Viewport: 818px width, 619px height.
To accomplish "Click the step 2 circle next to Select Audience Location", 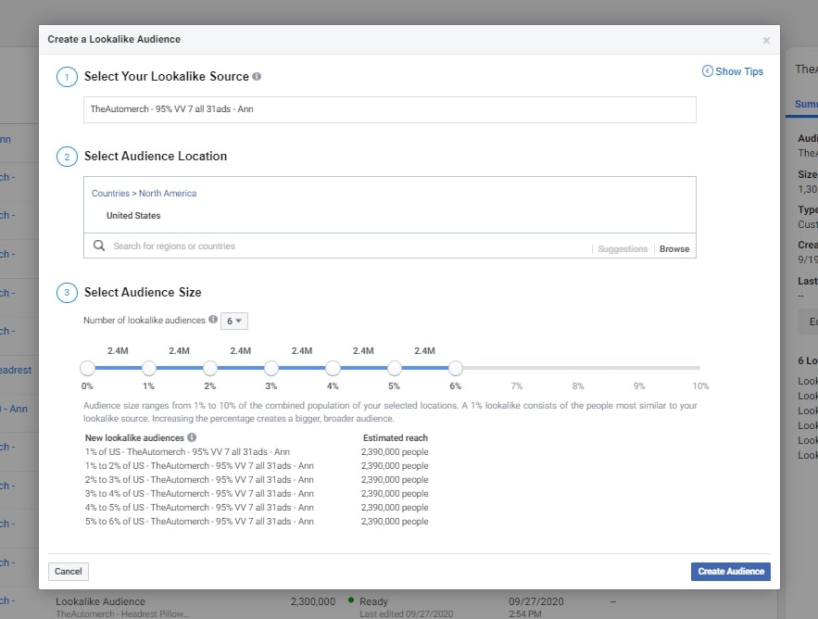I will click(x=66, y=157).
